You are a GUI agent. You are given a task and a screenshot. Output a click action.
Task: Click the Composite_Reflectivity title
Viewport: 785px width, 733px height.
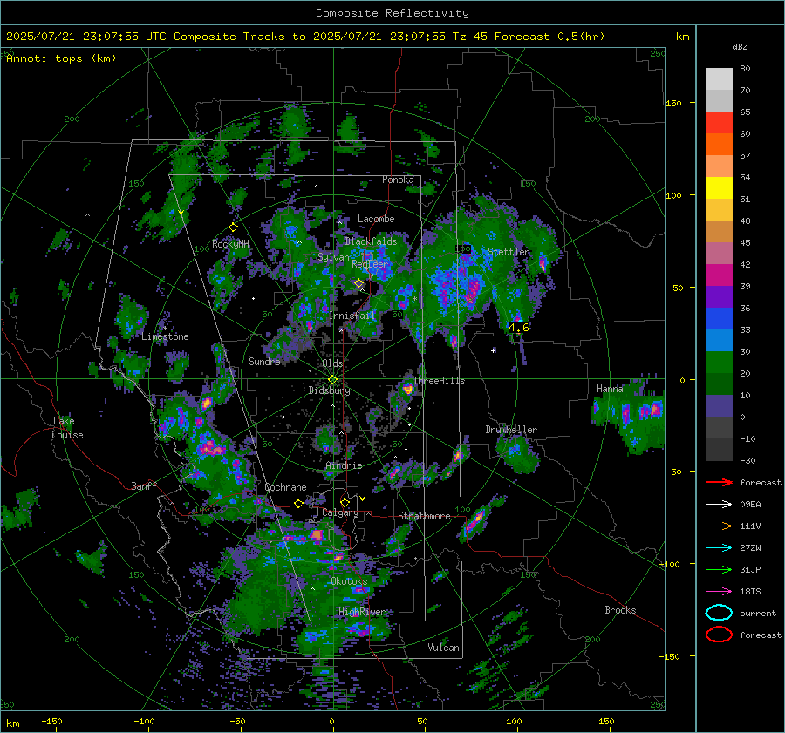pyautogui.click(x=392, y=13)
